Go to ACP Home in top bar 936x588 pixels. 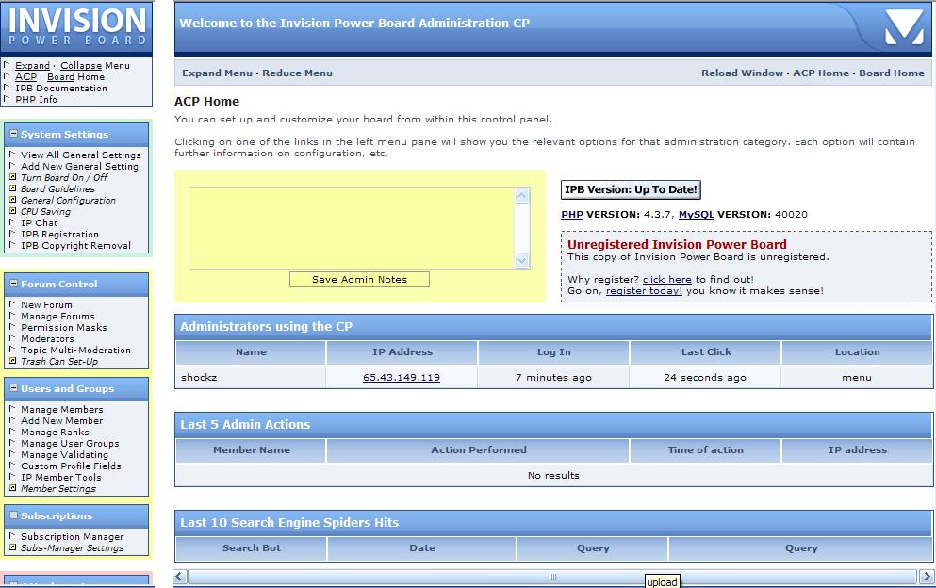click(x=821, y=73)
